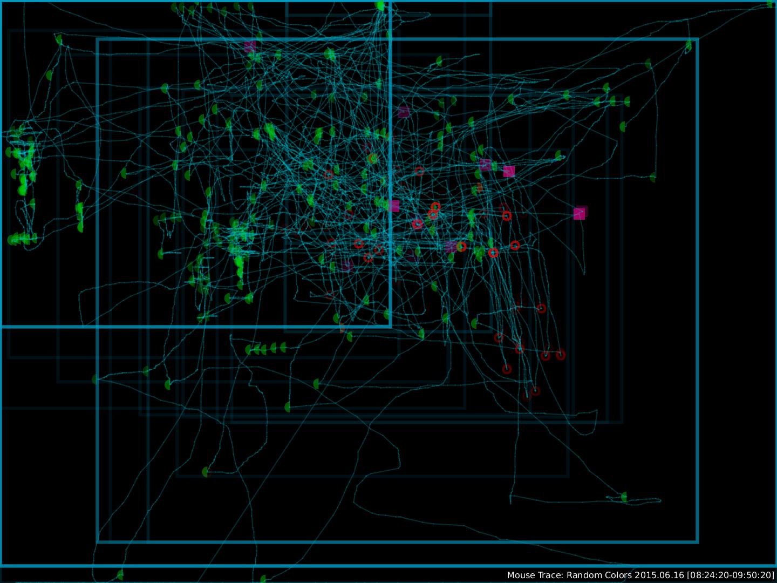Click the bright magenta square right of its dimmer neighbor

509,171
